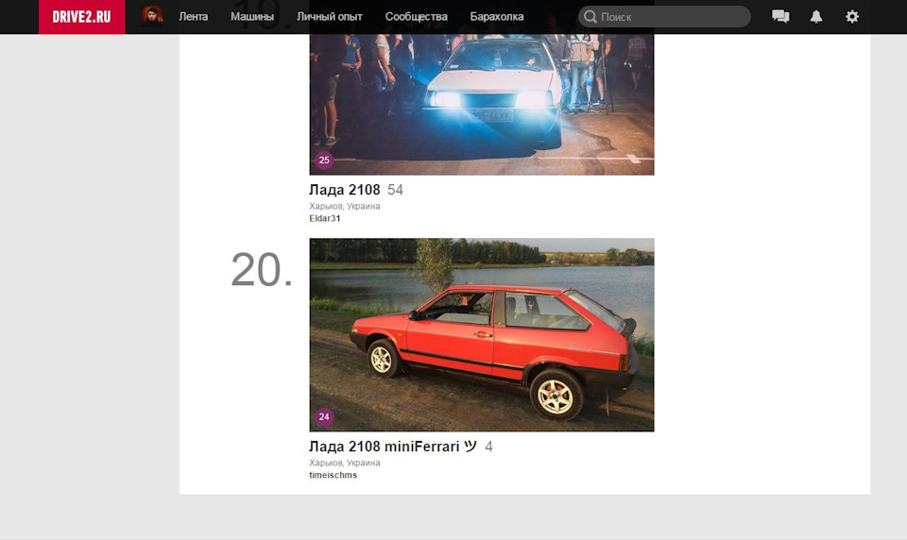Open the DRIVE2.RU home logo
The height and width of the screenshot is (540, 907).
click(x=81, y=17)
